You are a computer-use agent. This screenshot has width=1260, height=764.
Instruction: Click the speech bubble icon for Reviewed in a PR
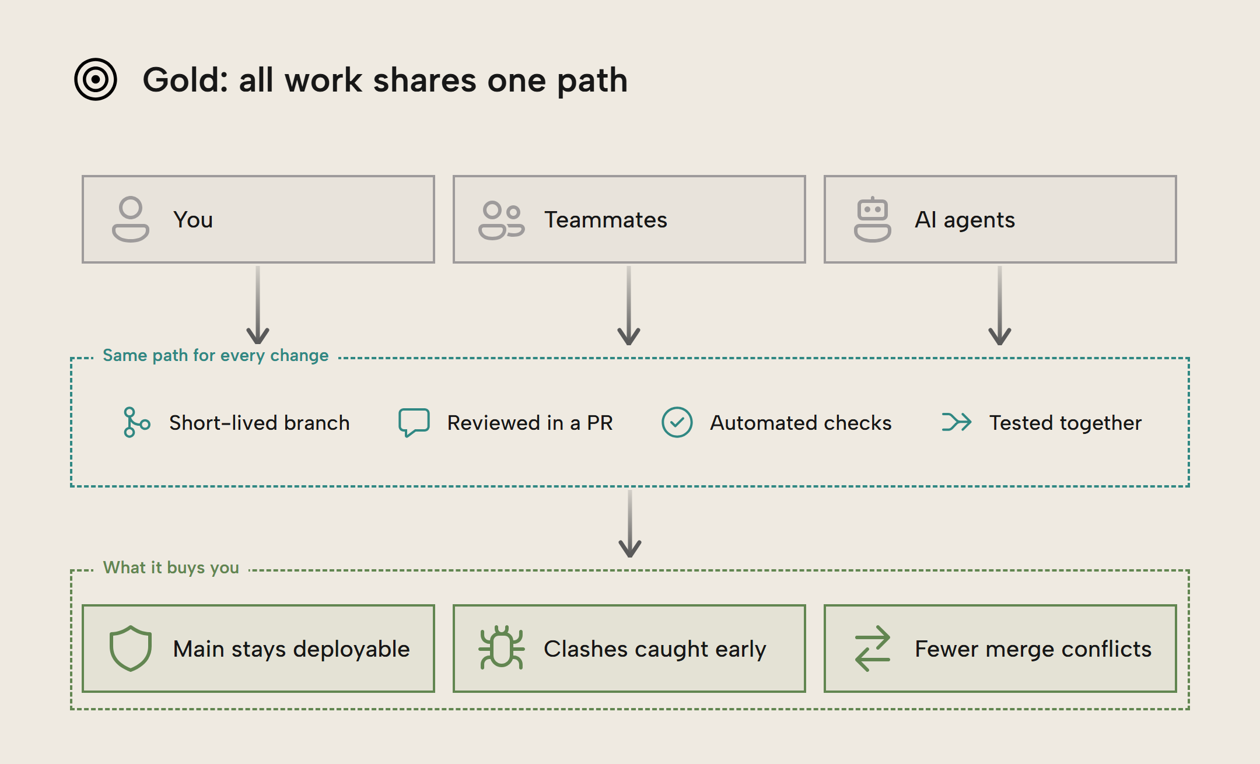(414, 422)
